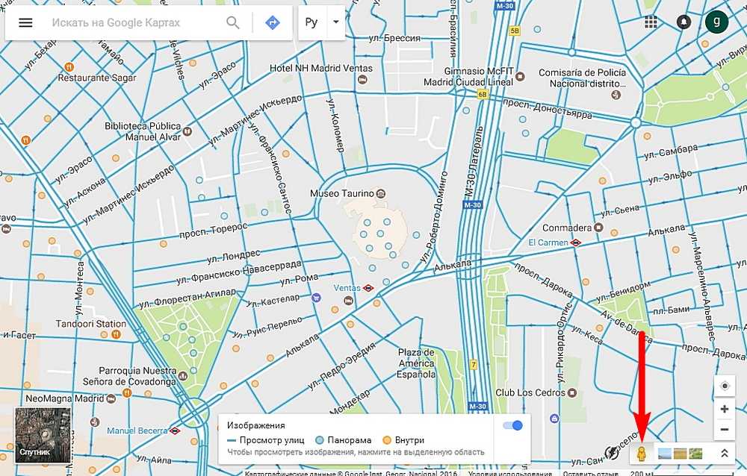Zoom in with the plus button
Image resolution: width=747 pixels, height=476 pixels.
coord(725,409)
